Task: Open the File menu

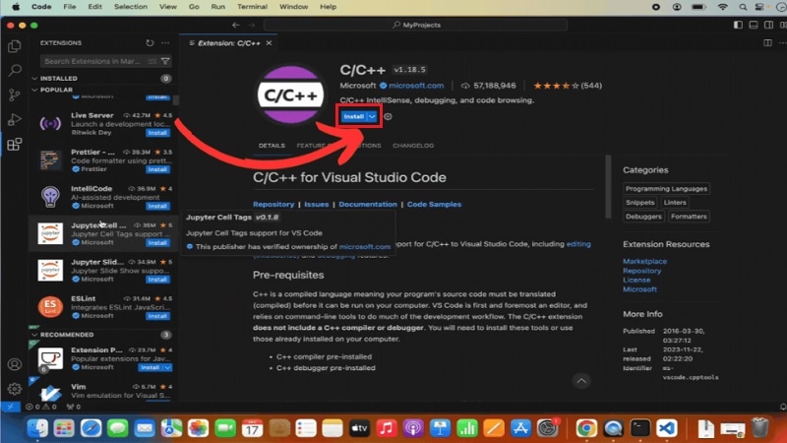Action: [69, 7]
